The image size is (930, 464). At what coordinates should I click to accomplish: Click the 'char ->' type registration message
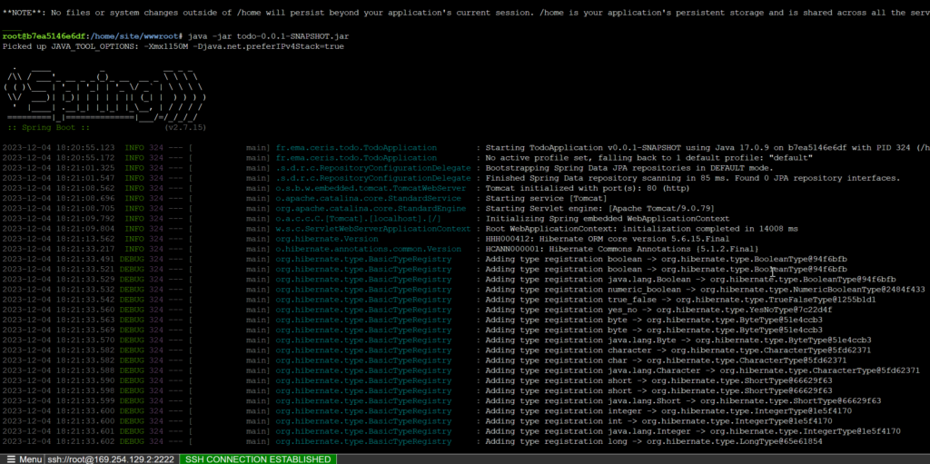(x=666, y=360)
